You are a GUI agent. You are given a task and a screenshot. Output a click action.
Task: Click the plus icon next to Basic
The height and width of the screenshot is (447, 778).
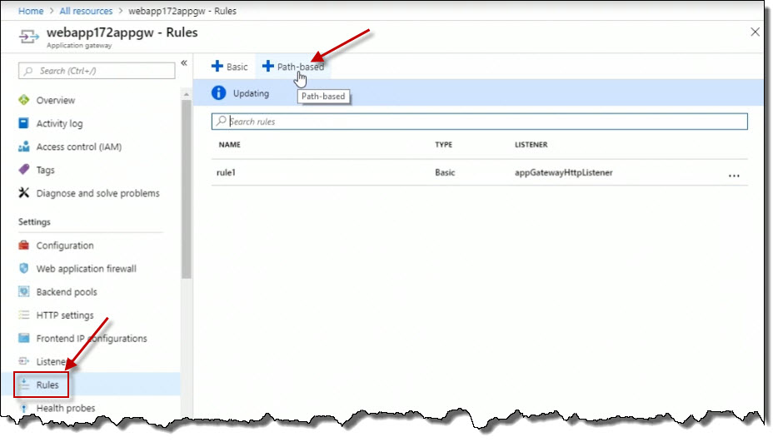[x=217, y=66]
